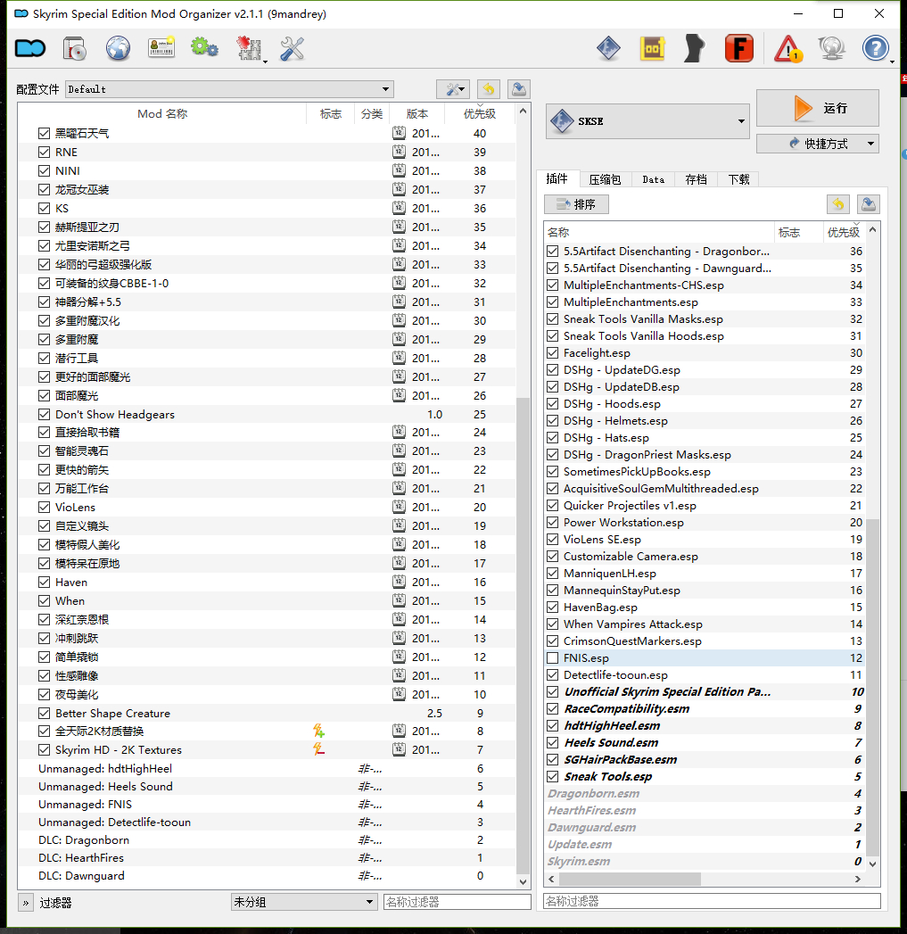Open the SKSE executable dropdown
This screenshot has height=934, width=907.
(647, 121)
